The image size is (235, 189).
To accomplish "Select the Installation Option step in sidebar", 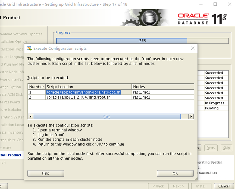I will [x=13, y=42].
